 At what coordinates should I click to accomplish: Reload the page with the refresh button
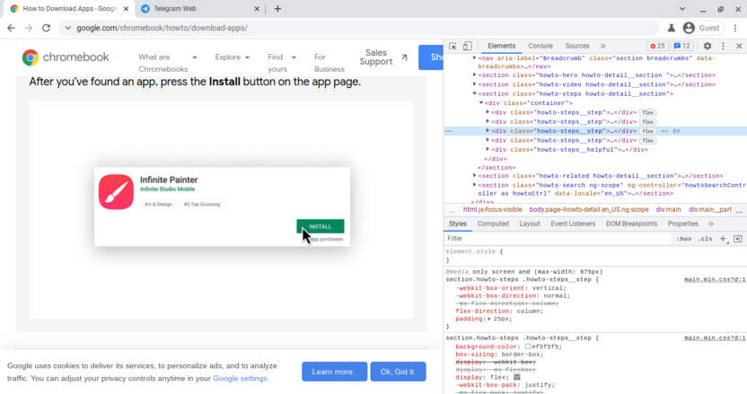point(48,28)
